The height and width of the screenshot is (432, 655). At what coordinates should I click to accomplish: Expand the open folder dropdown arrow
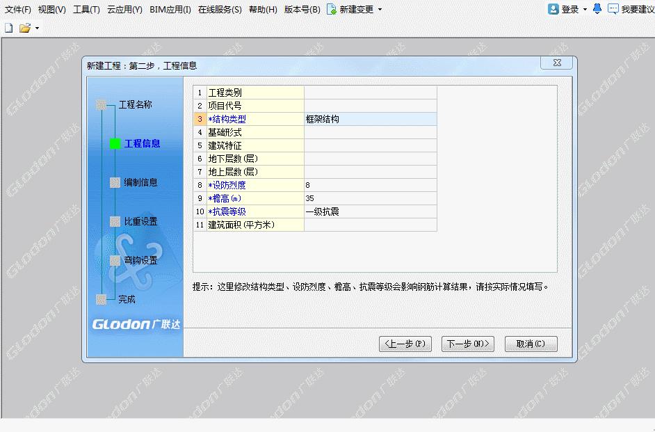point(37,29)
